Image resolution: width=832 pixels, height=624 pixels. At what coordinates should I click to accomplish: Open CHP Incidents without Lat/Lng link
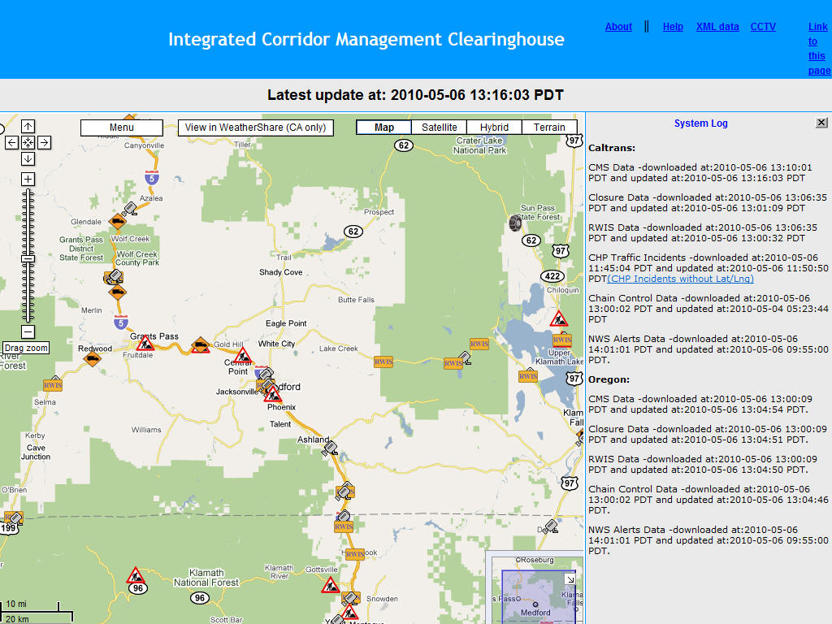680,279
